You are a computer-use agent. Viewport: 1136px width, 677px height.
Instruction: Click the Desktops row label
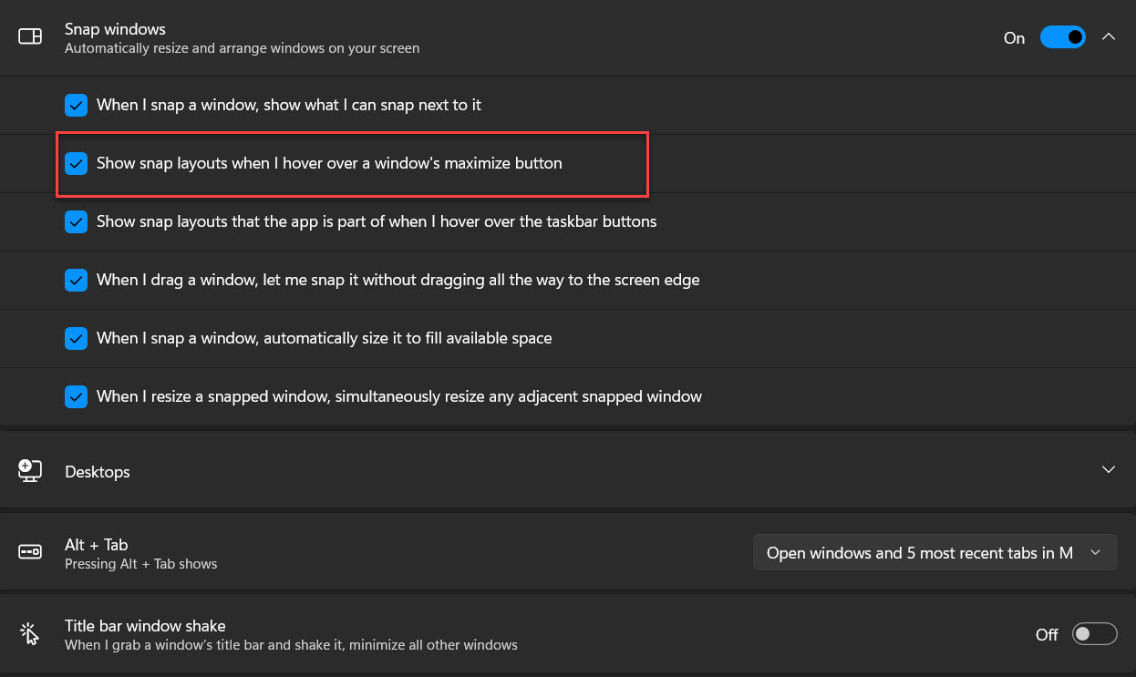(x=98, y=472)
